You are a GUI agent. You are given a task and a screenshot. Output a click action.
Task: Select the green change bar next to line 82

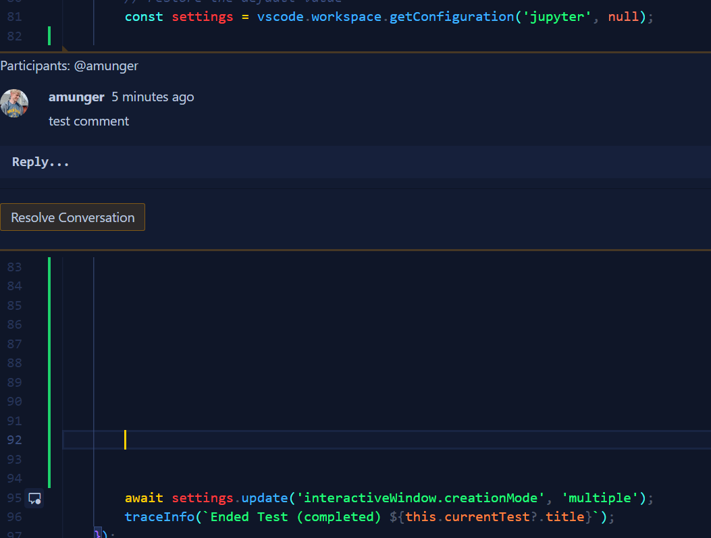49,35
